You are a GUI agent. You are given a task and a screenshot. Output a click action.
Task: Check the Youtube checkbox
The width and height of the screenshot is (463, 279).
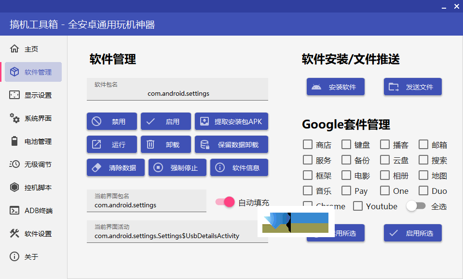pos(358,206)
